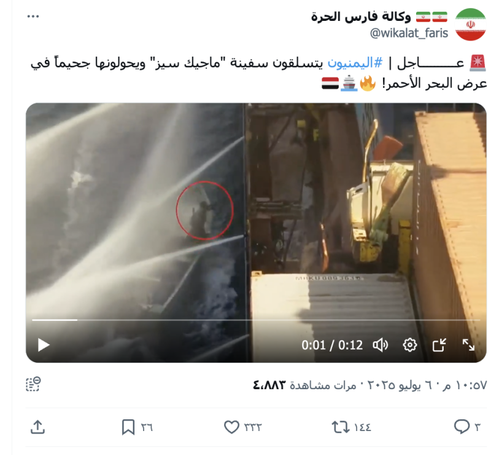The image size is (491, 455).
Task: Play the video
Action: pyautogui.click(x=44, y=345)
